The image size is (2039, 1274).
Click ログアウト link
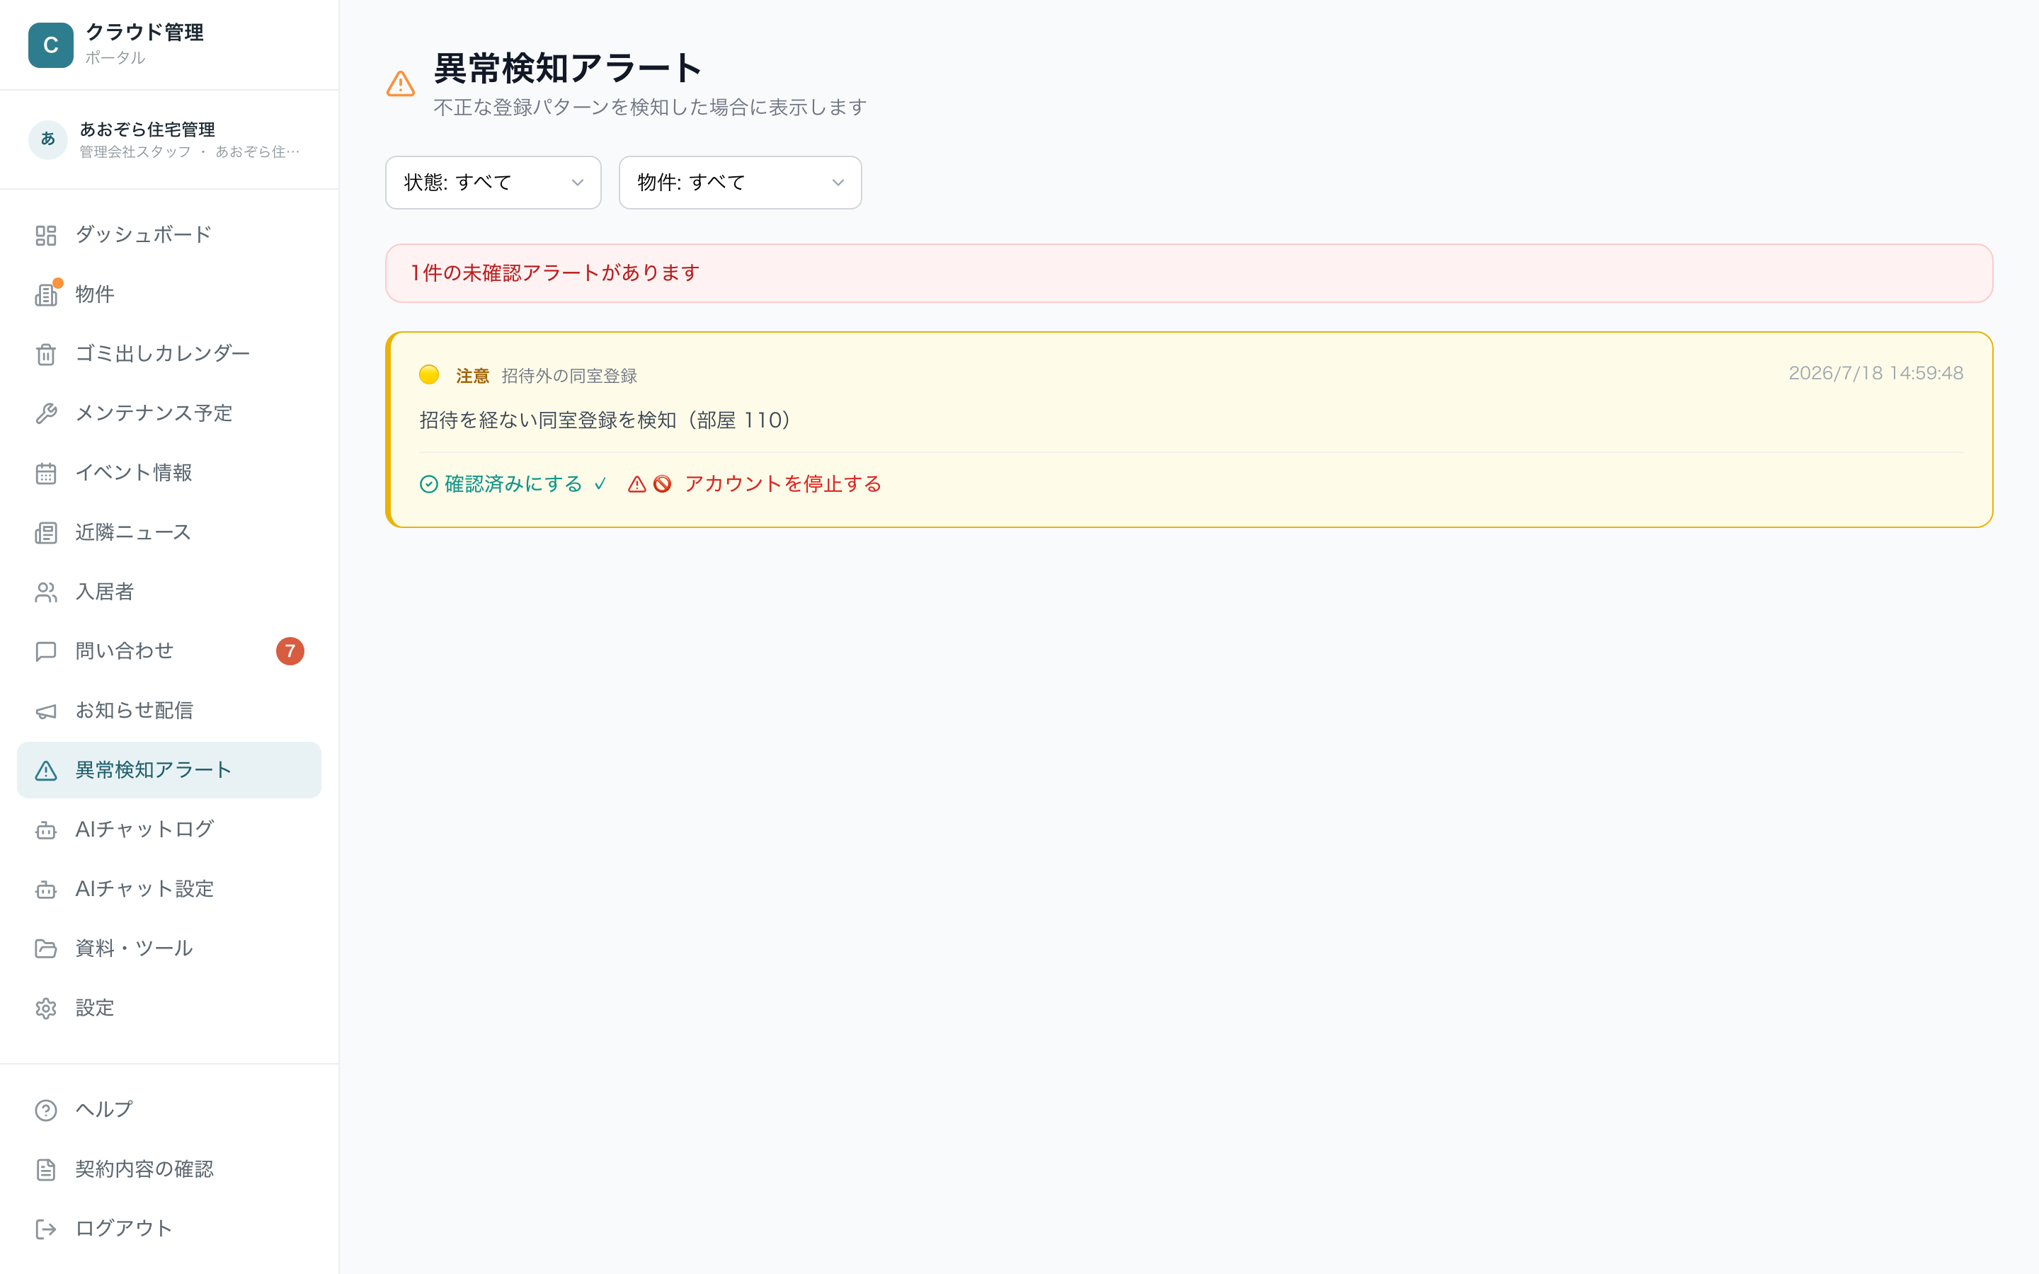click(169, 1229)
